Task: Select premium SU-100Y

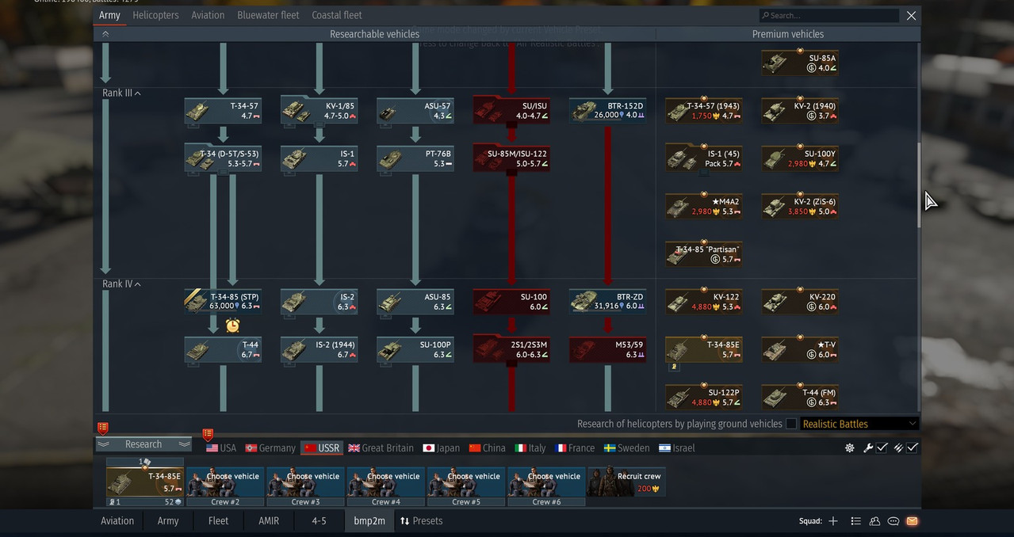Action: click(800, 158)
